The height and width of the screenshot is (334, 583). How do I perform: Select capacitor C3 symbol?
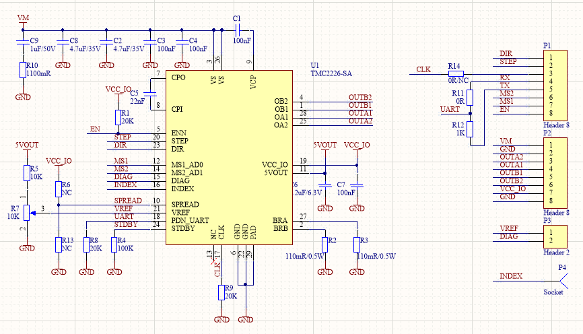tap(150, 42)
